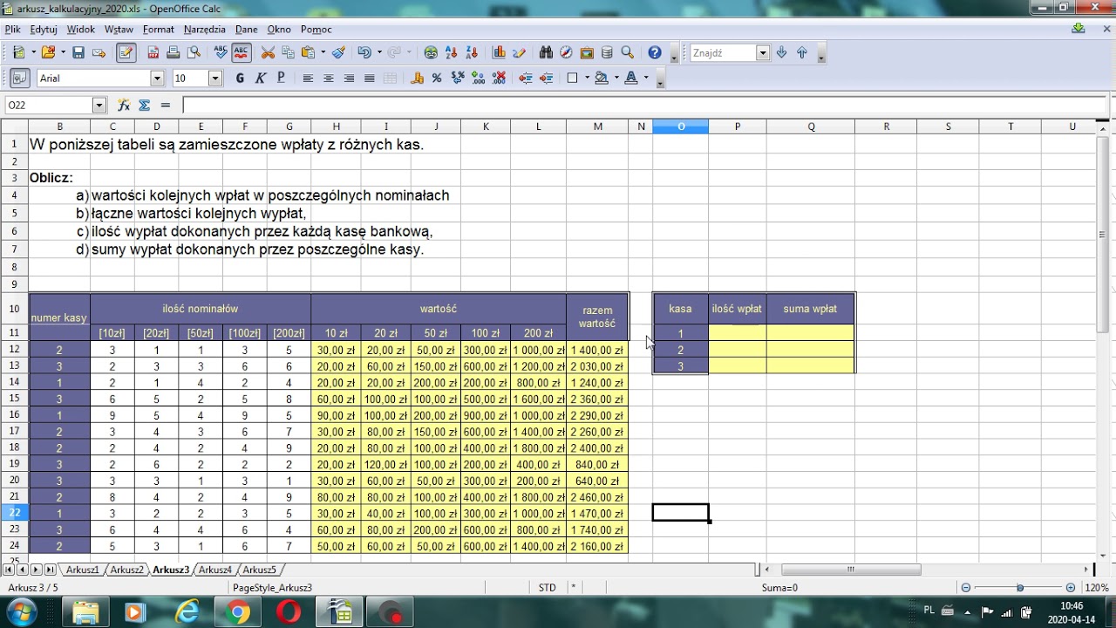Center cell content horizontally
The height and width of the screenshot is (628, 1116).
coord(329,78)
